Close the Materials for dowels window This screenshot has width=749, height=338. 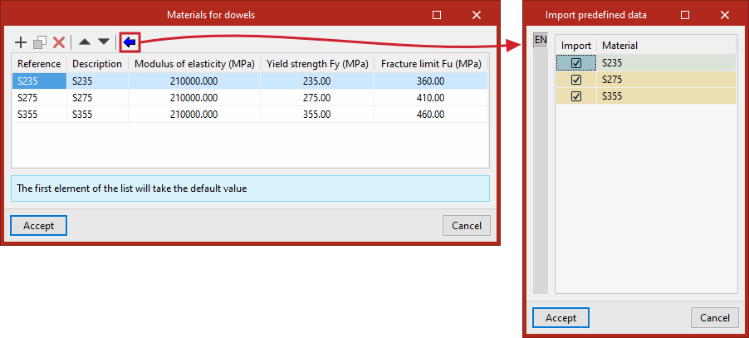[x=477, y=15]
